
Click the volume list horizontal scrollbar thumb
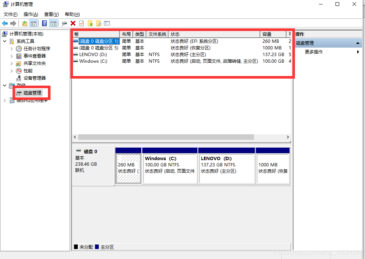click(166, 137)
